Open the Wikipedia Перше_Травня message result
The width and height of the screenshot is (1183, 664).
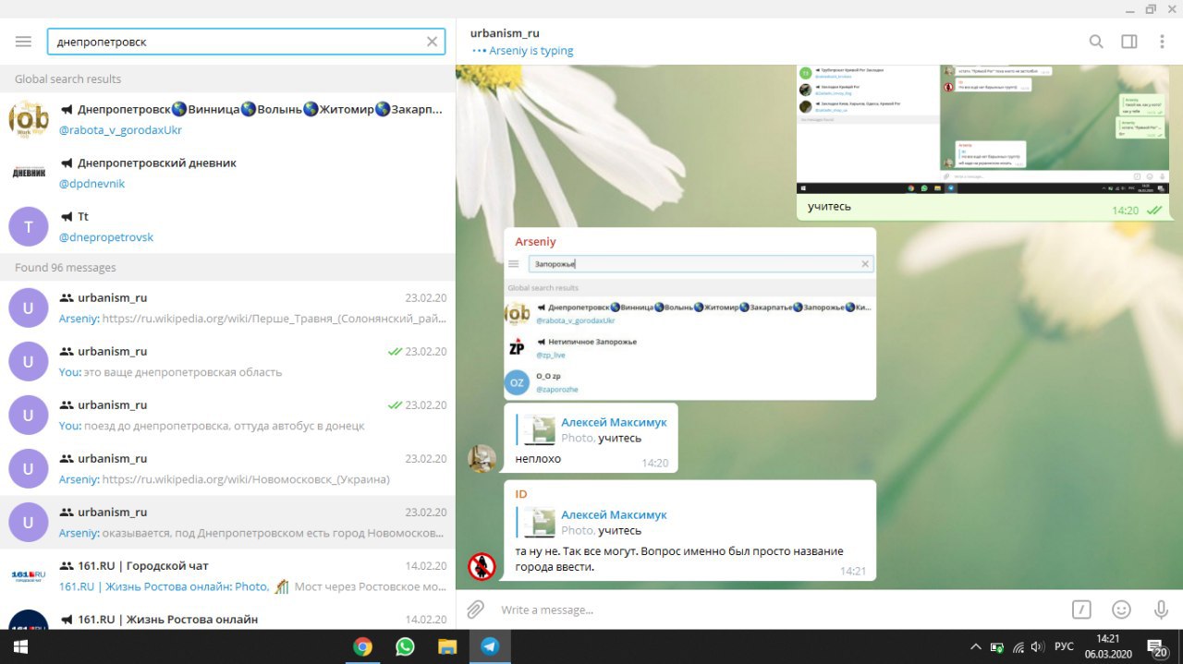click(227, 308)
